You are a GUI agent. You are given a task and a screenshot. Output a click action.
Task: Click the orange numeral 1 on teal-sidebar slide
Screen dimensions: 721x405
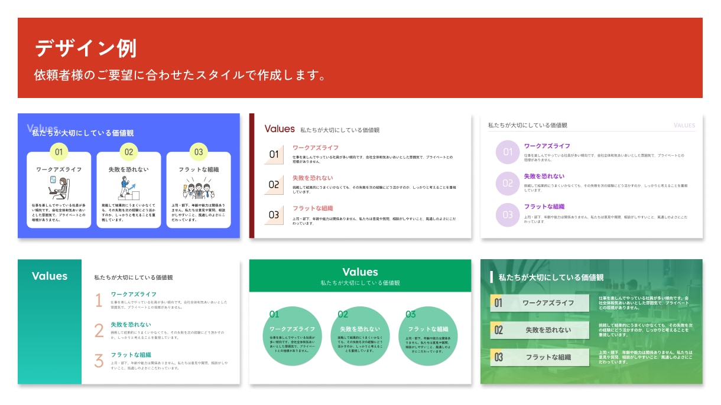click(99, 301)
